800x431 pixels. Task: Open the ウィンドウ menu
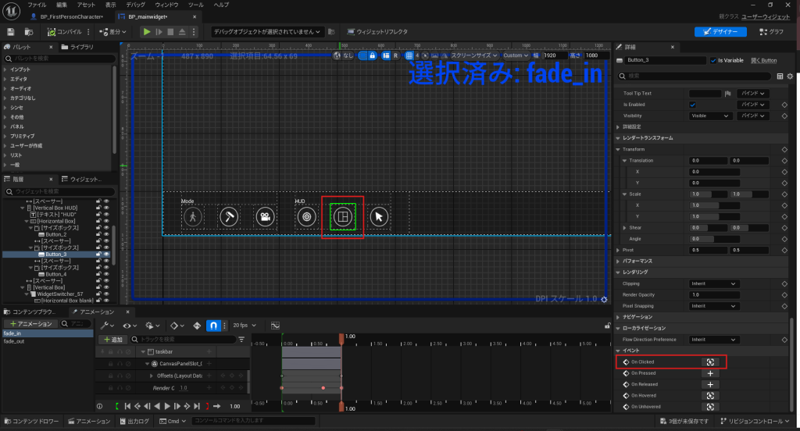pos(165,5)
